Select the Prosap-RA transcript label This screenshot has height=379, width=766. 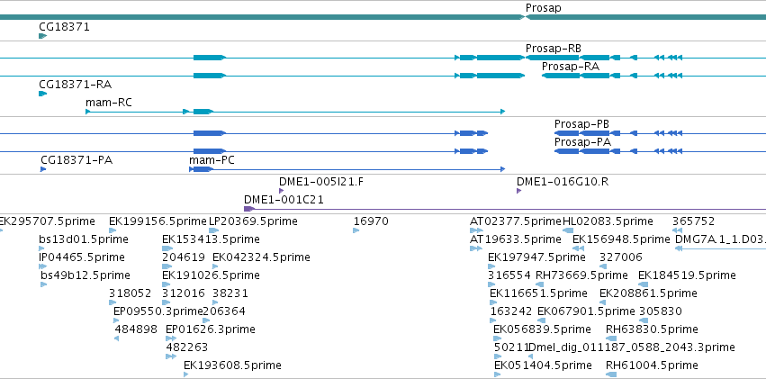[x=570, y=66]
